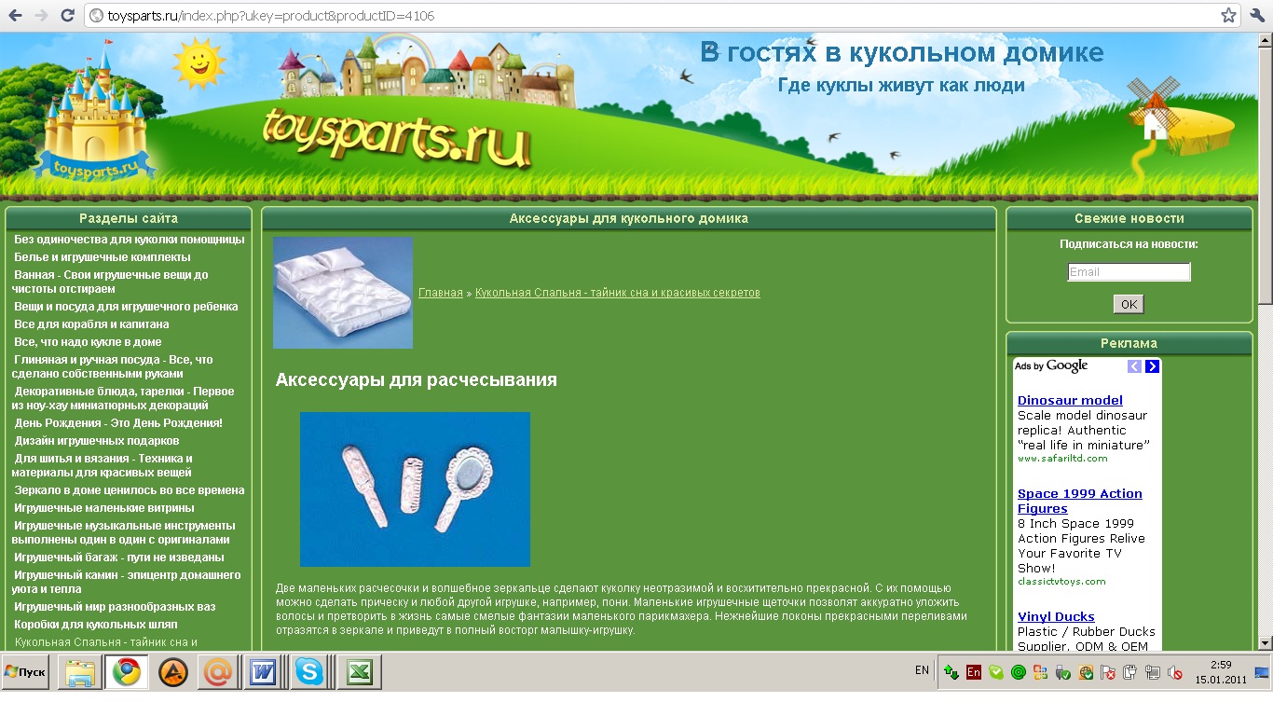1273x716 pixels.
Task: Open the Dinosaur model ad link
Action: pyautogui.click(x=1070, y=401)
